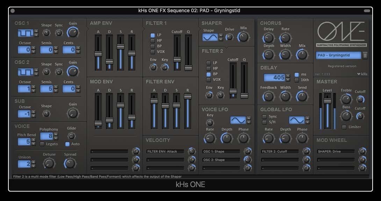
Task: Click the Unison Spread knob
Action: click(x=70, y=163)
